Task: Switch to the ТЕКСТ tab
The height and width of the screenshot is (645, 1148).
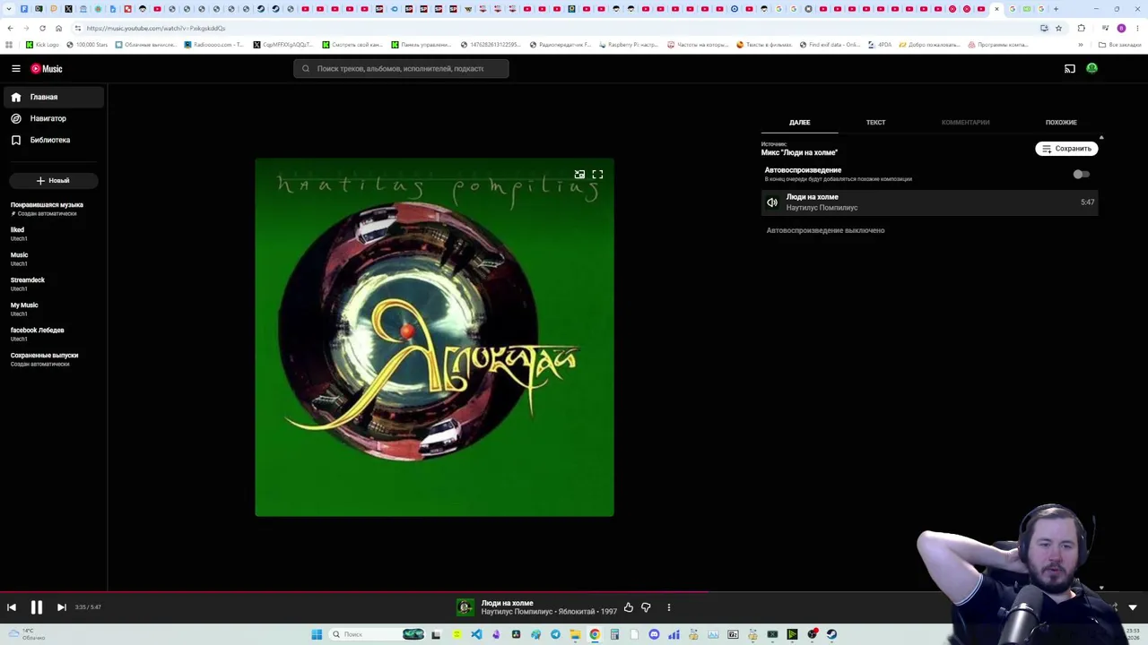Action: point(875,122)
